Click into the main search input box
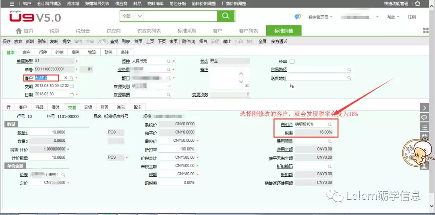The image size is (435, 215). tap(180, 17)
